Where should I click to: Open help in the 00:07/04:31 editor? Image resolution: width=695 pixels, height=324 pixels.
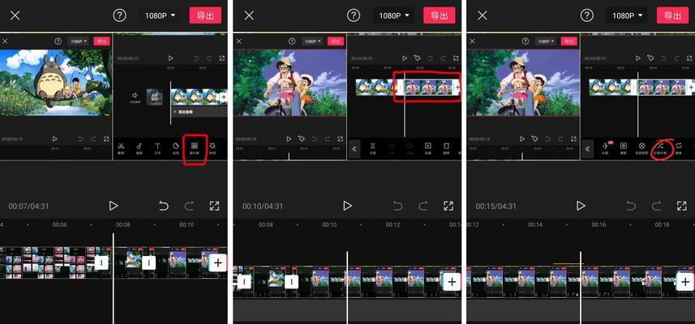coord(119,15)
